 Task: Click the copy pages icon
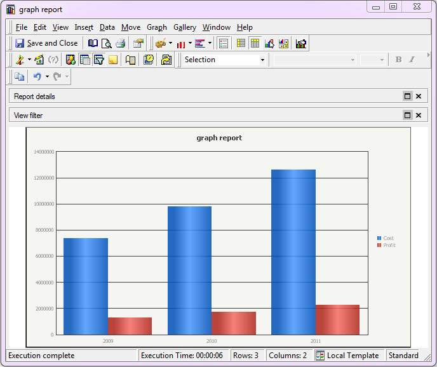pos(19,76)
